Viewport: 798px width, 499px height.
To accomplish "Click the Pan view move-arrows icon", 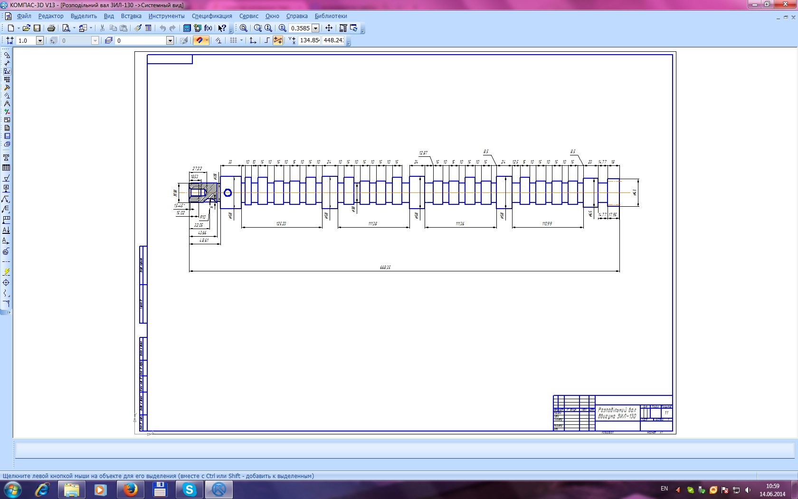I will pos(329,28).
